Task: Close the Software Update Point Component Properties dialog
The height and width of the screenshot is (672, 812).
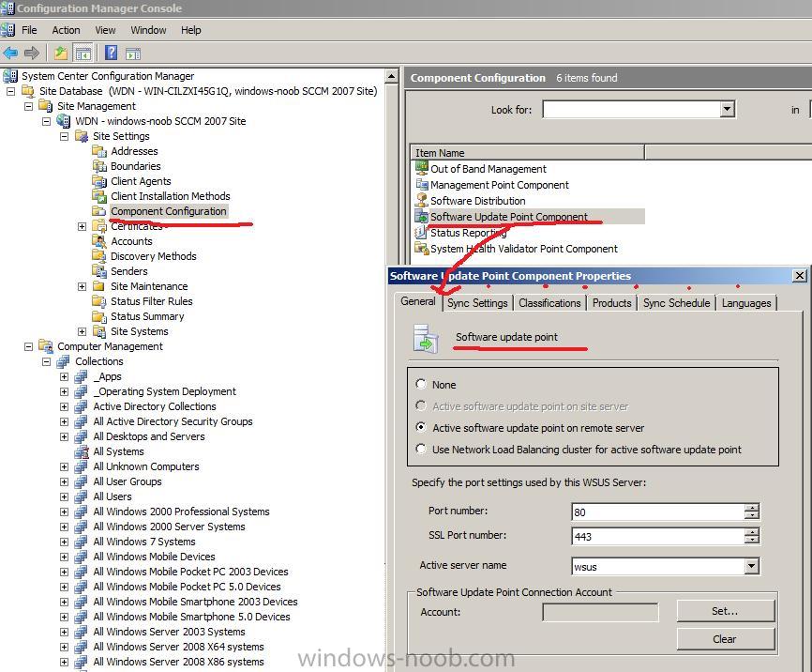Action: click(x=800, y=275)
